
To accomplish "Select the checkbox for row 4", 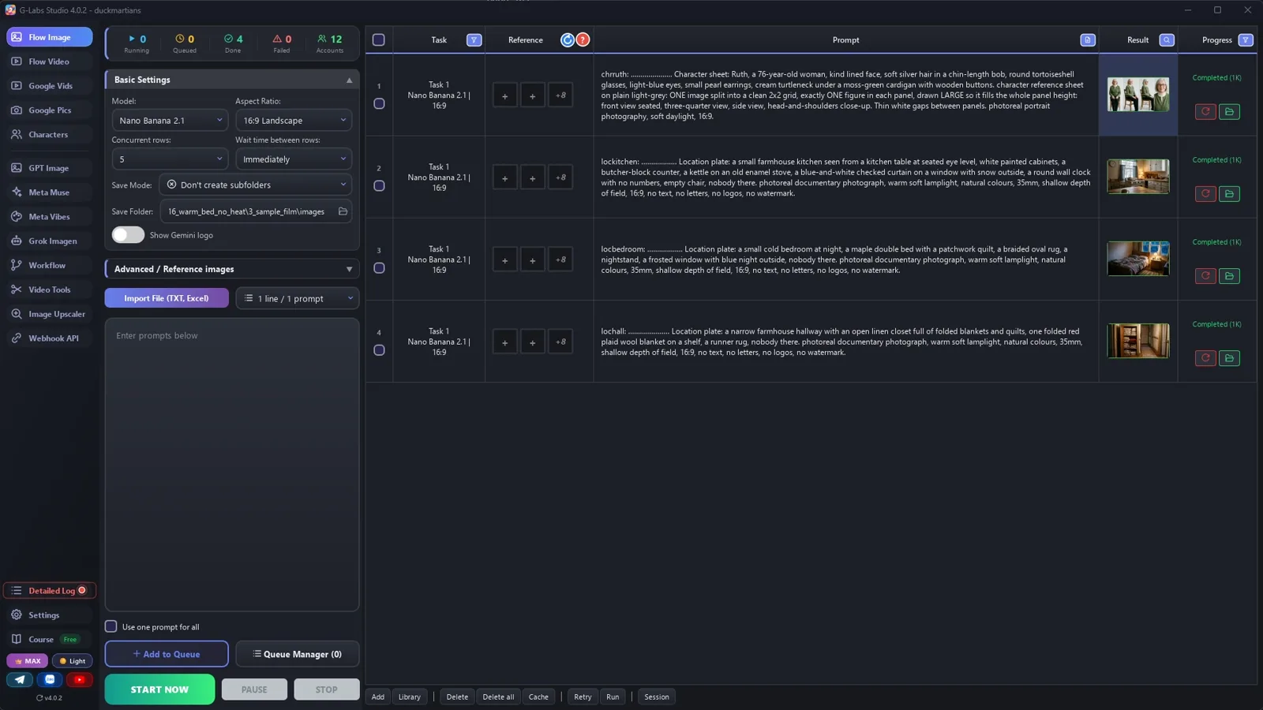I will [379, 350].
